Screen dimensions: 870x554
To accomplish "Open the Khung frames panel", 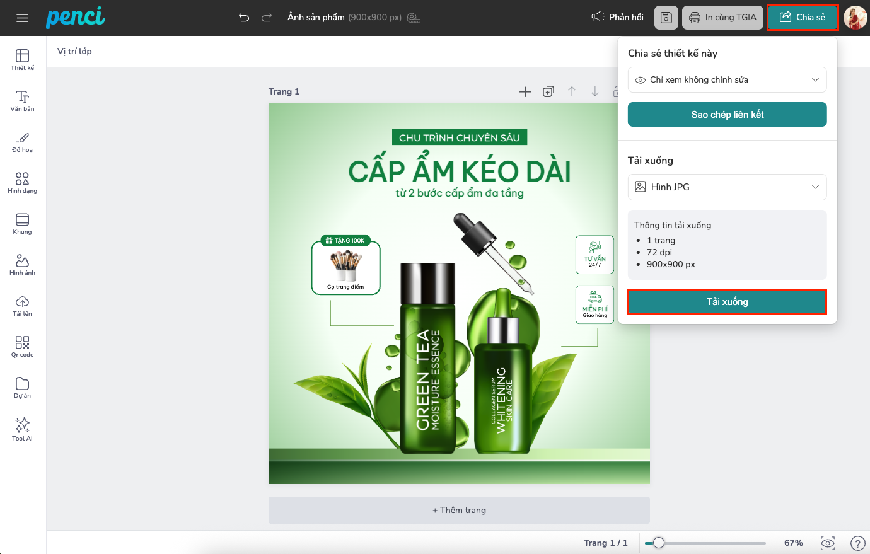I will pyautogui.click(x=22, y=224).
